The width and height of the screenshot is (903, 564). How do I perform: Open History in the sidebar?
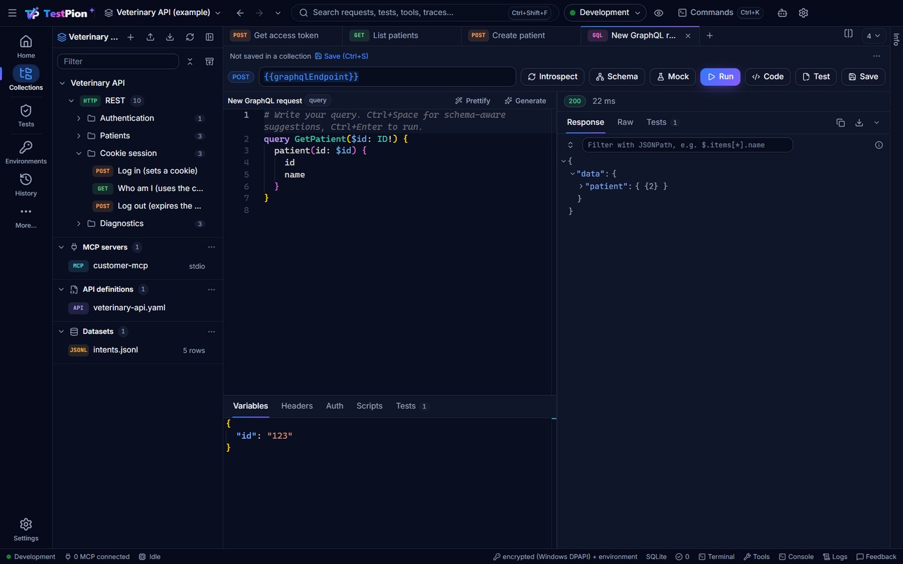26,185
